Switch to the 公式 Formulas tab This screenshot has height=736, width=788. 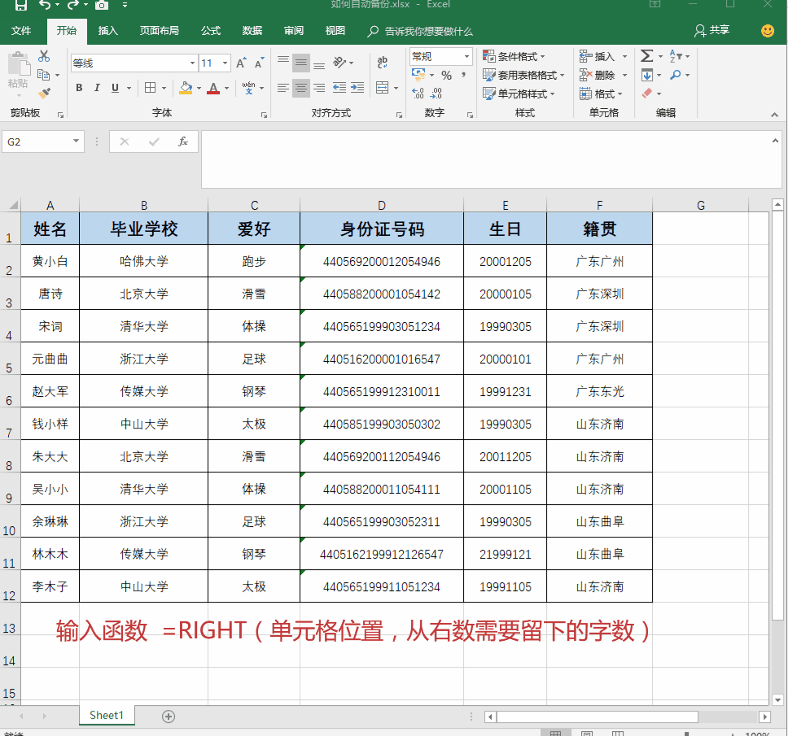(211, 31)
